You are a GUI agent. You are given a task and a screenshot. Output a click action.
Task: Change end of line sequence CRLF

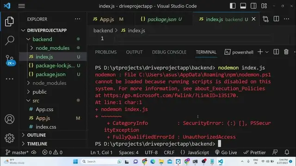[169, 152]
